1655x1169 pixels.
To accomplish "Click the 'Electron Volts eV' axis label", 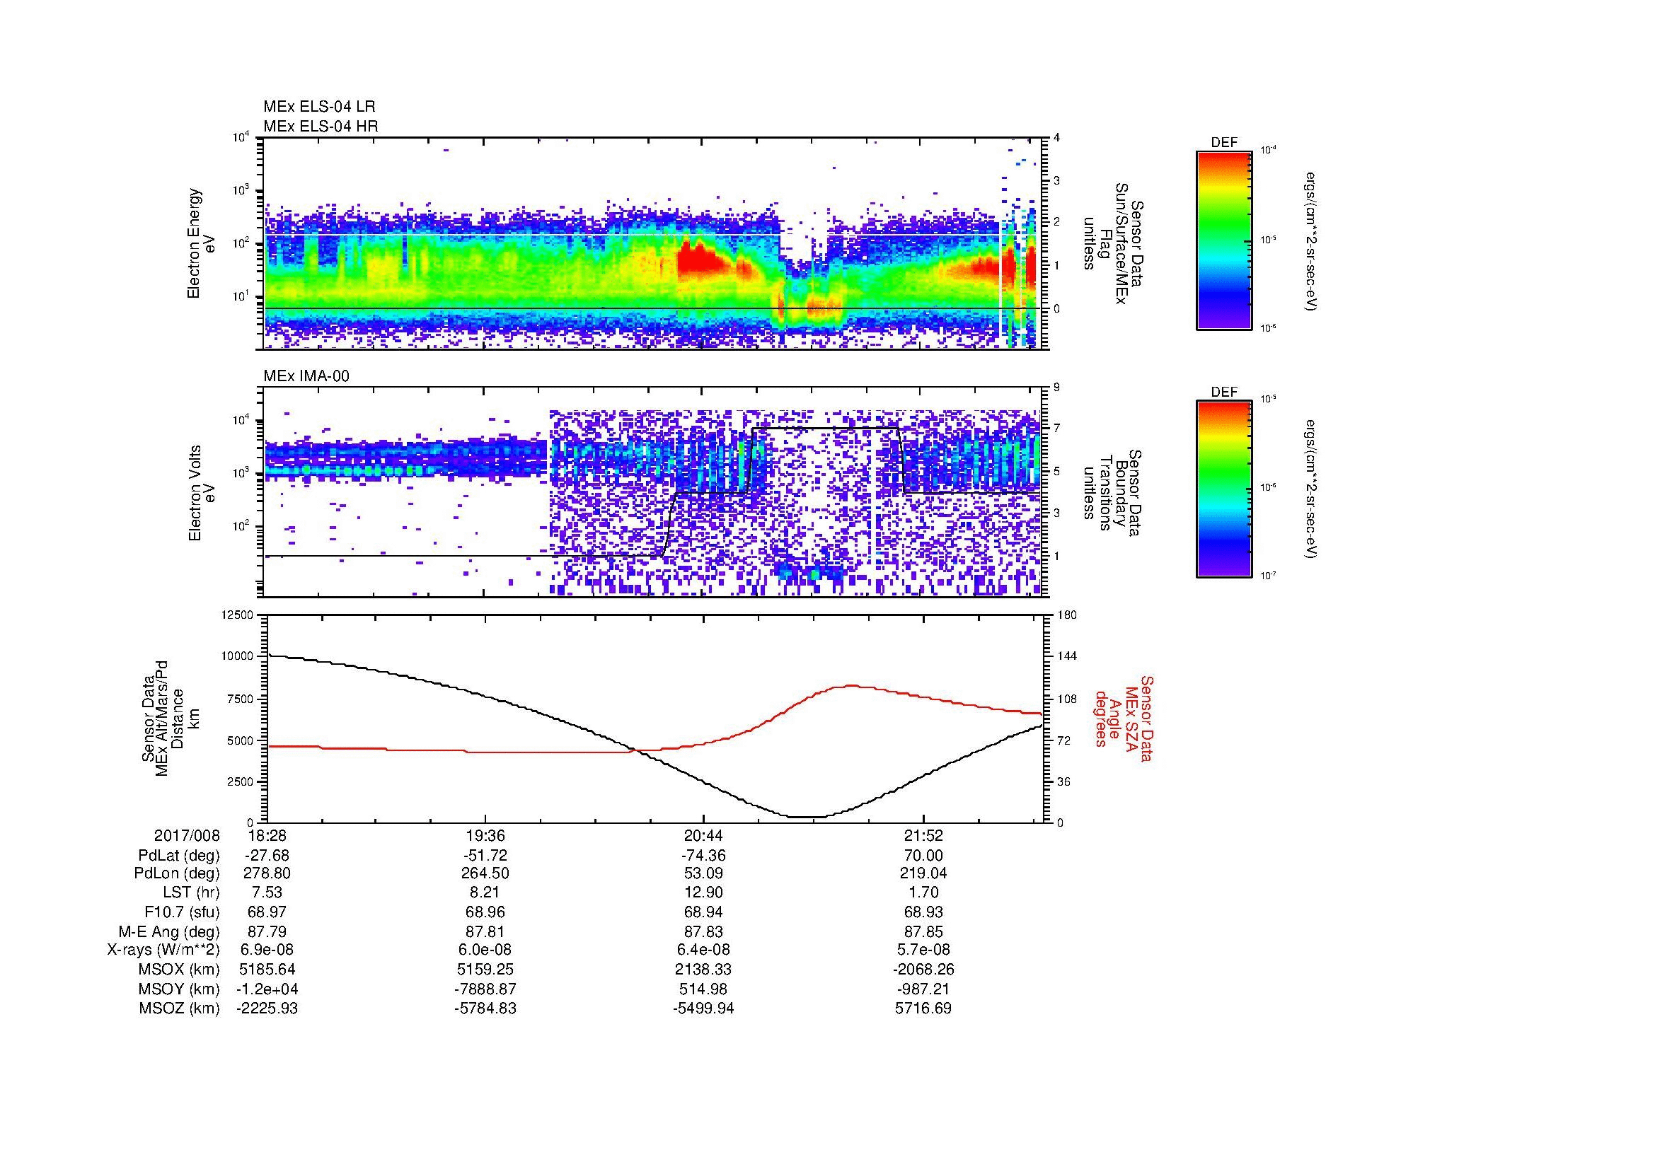I will pyautogui.click(x=201, y=493).
